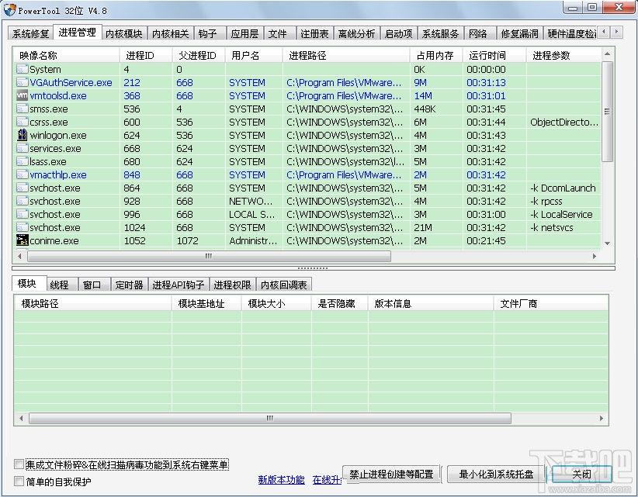The width and height of the screenshot is (638, 497).
Task: Open the 启动项 tab
Action: [x=397, y=33]
